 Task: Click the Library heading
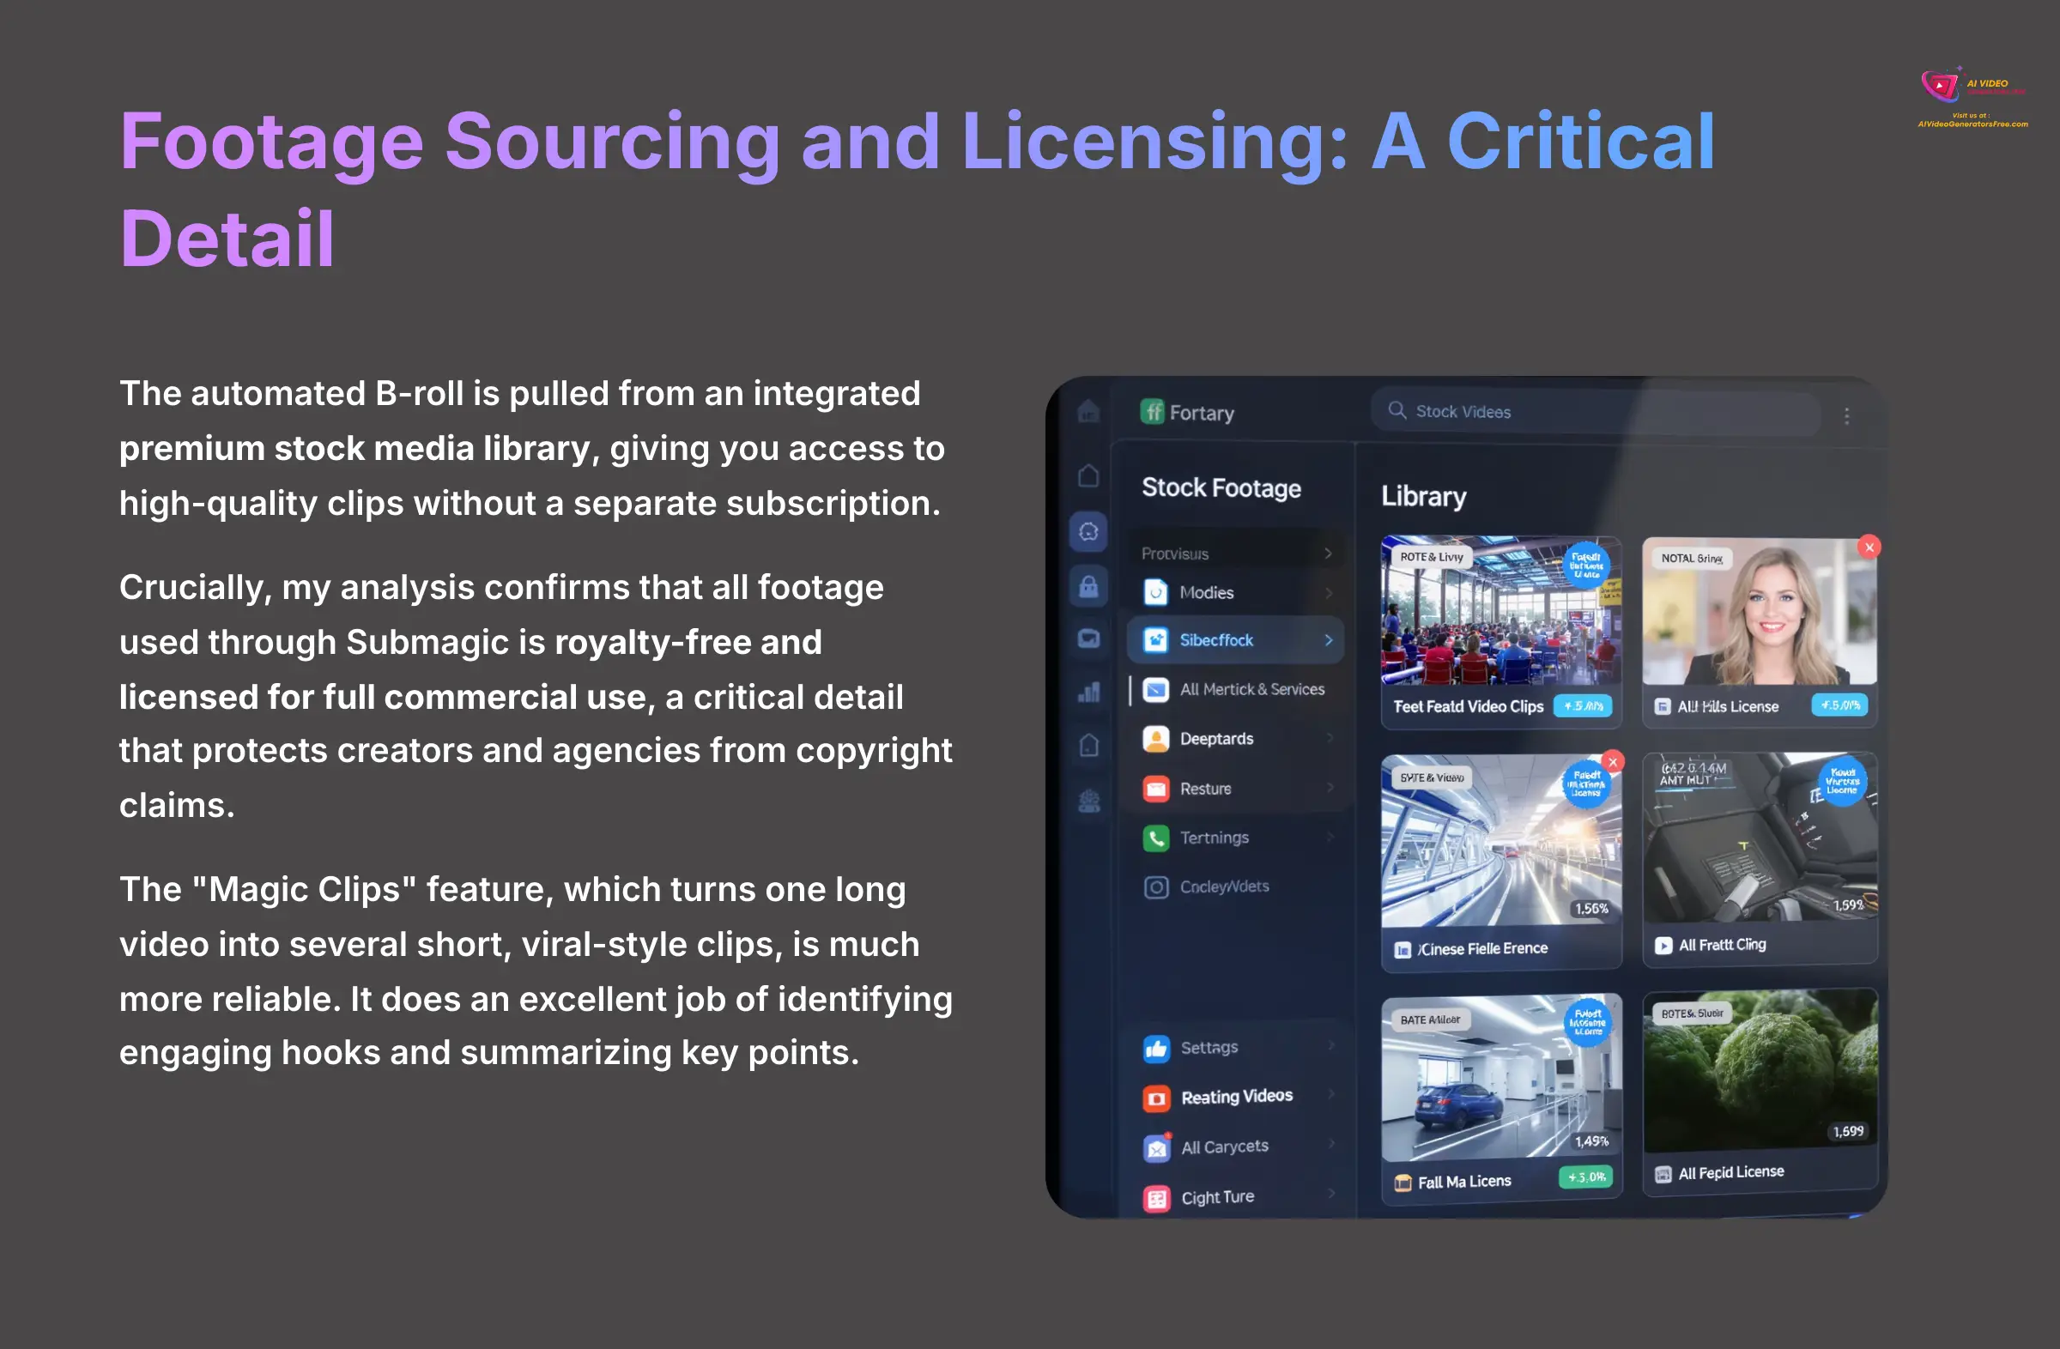[x=1424, y=497]
